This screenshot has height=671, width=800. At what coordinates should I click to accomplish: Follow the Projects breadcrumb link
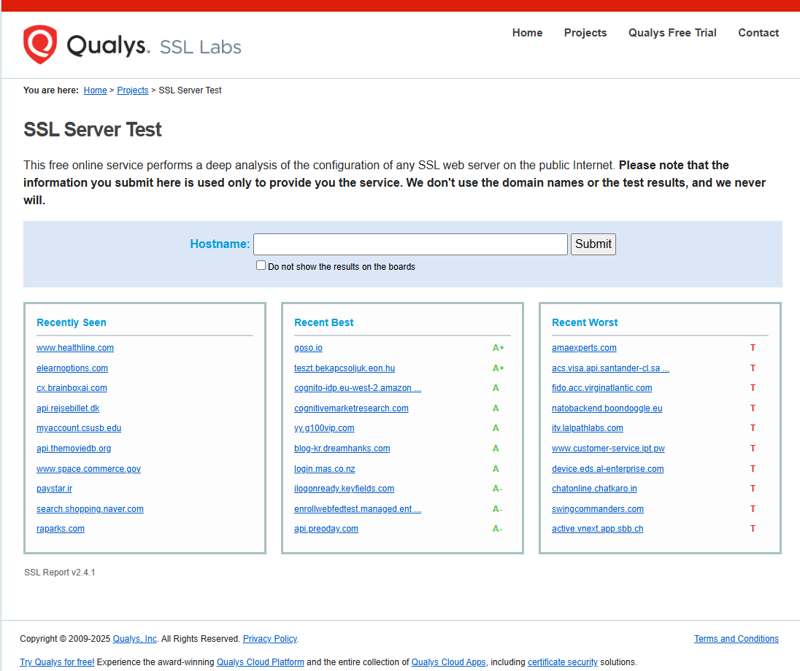point(133,90)
